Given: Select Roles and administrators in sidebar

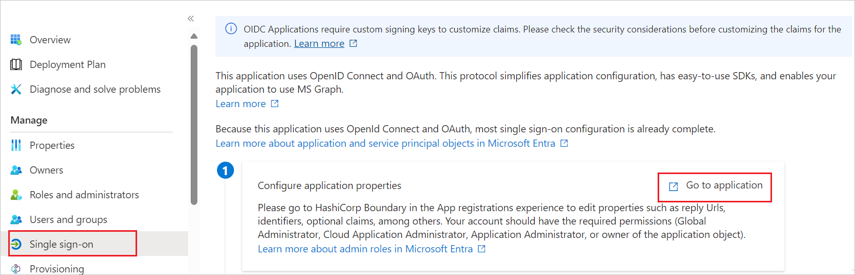Looking at the screenshot, I should [x=84, y=195].
